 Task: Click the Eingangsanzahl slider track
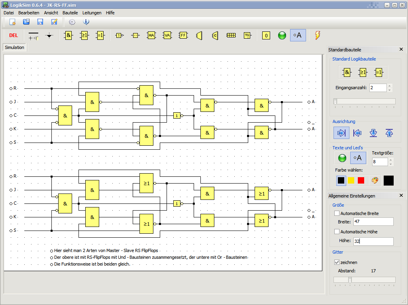[364, 102]
